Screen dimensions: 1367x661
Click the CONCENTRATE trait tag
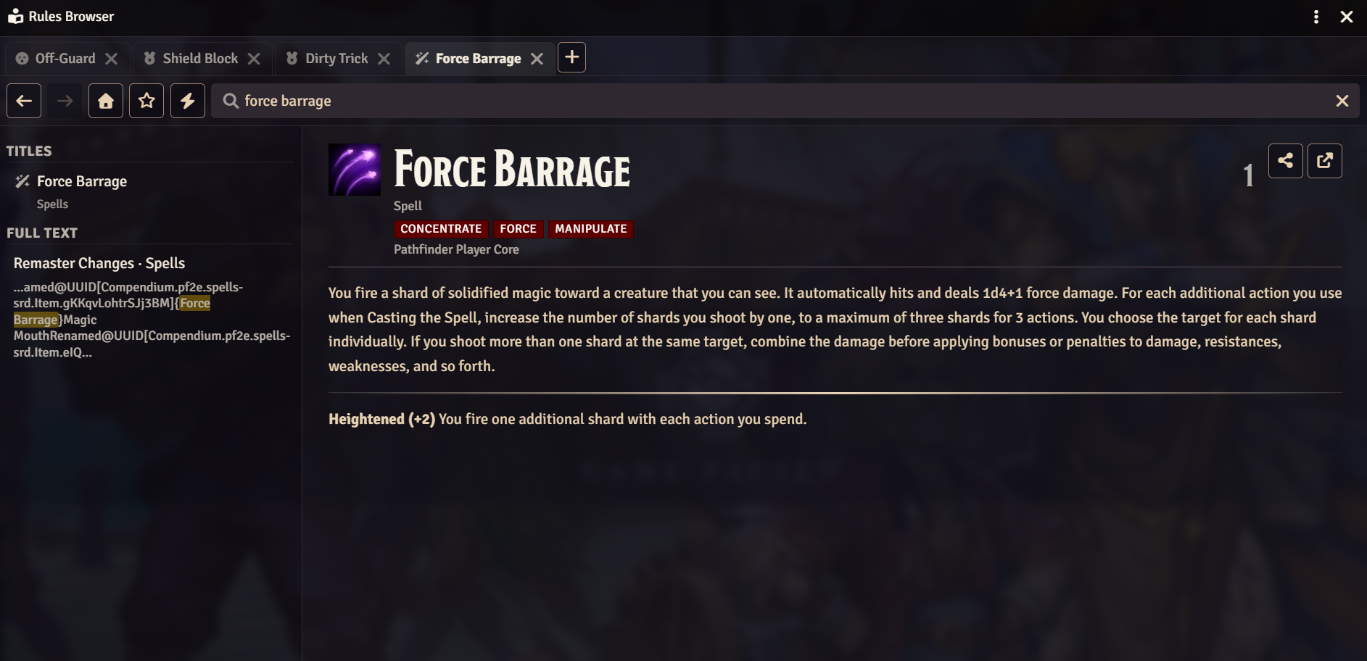point(441,229)
